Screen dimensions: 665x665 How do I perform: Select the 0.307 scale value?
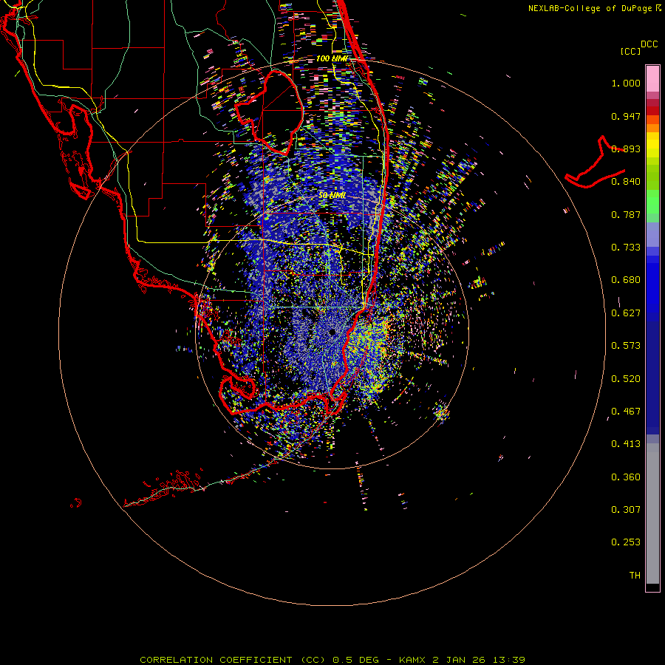[x=626, y=509]
